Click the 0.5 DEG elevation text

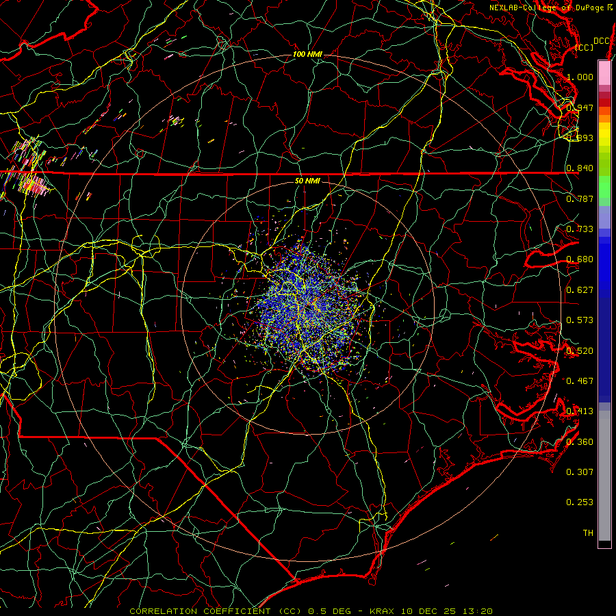click(x=331, y=611)
